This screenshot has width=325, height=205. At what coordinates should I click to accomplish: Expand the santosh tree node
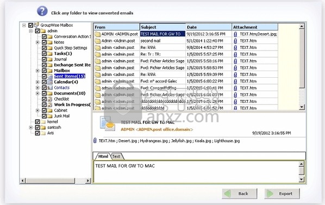click(x=30, y=127)
